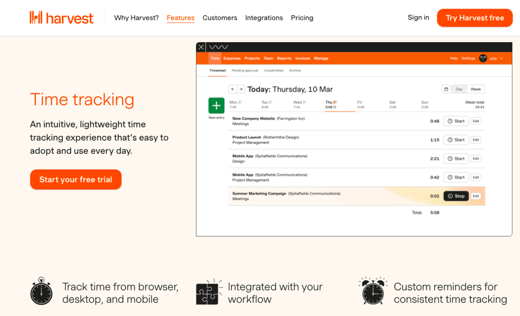This screenshot has width=520, height=316.
Task: Expand the Julia account dropdown chevron
Action: pyautogui.click(x=501, y=58)
